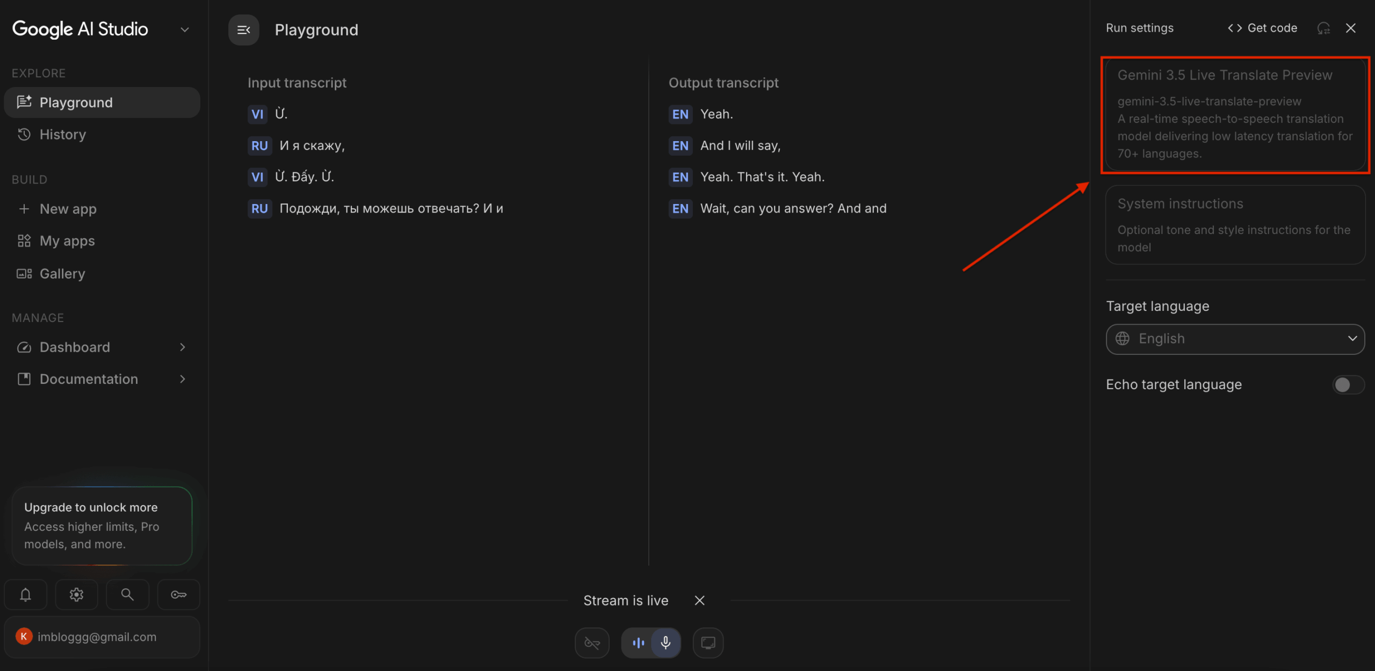Image resolution: width=1375 pixels, height=671 pixels.
Task: Go to My apps
Action: pos(102,241)
